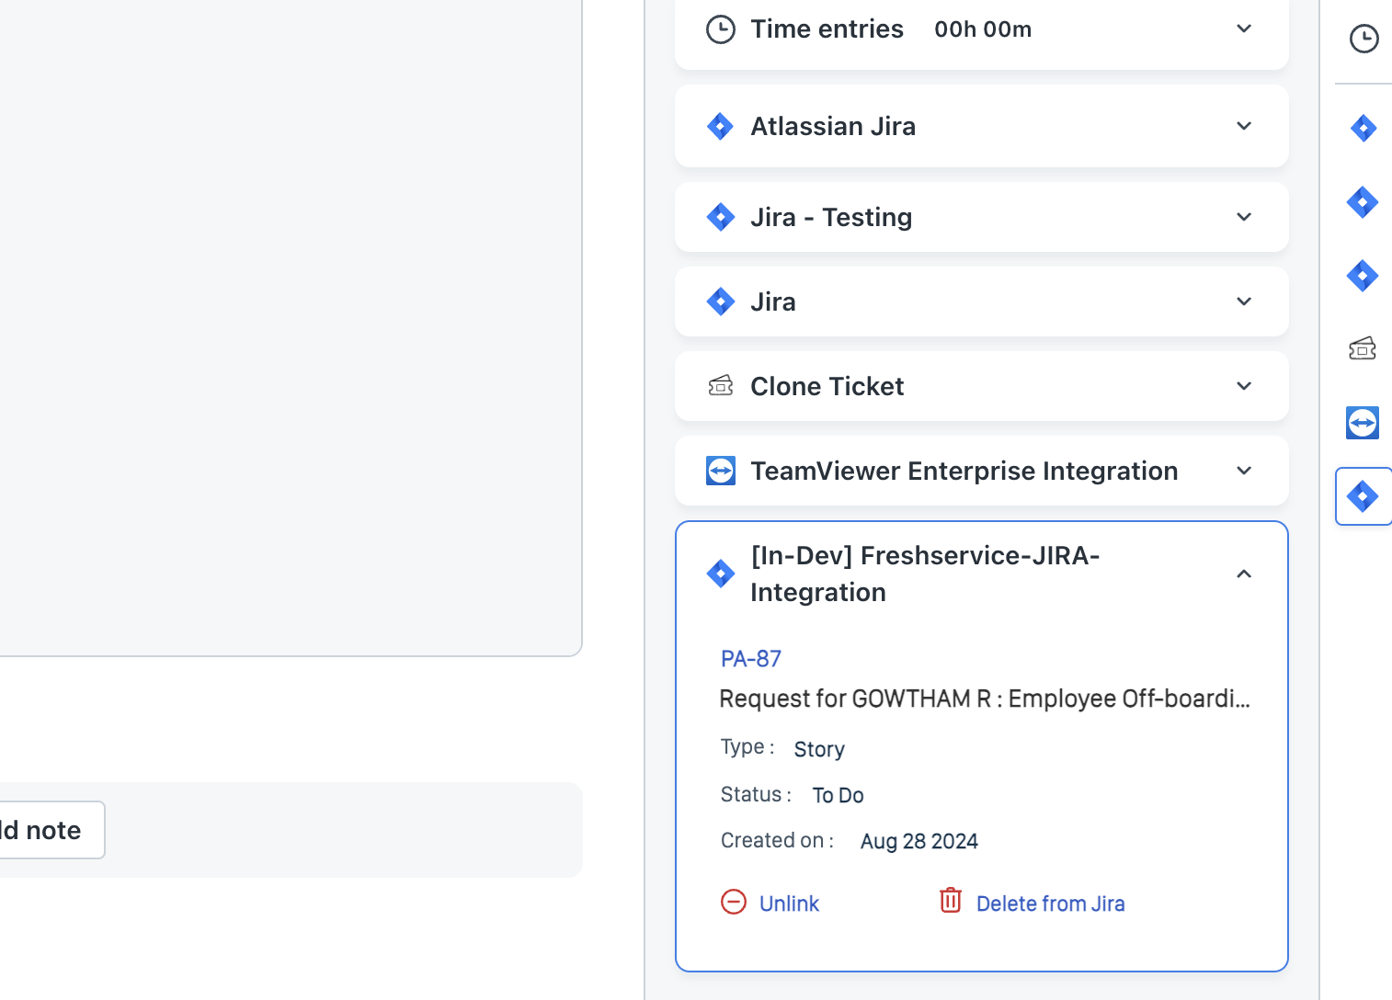
Task: Click the Atlassian Jira title
Action: point(833,126)
